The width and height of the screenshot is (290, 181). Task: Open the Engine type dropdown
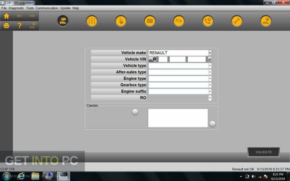210,78
